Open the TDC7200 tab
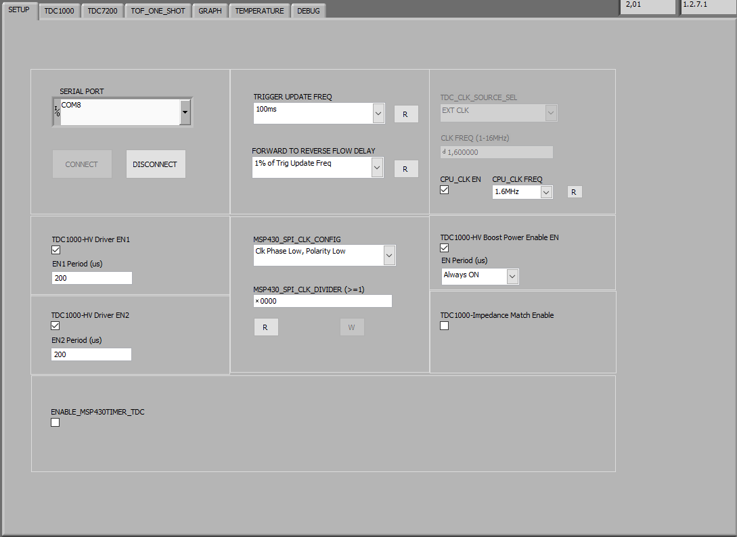Viewport: 737px width, 537px height. click(102, 11)
